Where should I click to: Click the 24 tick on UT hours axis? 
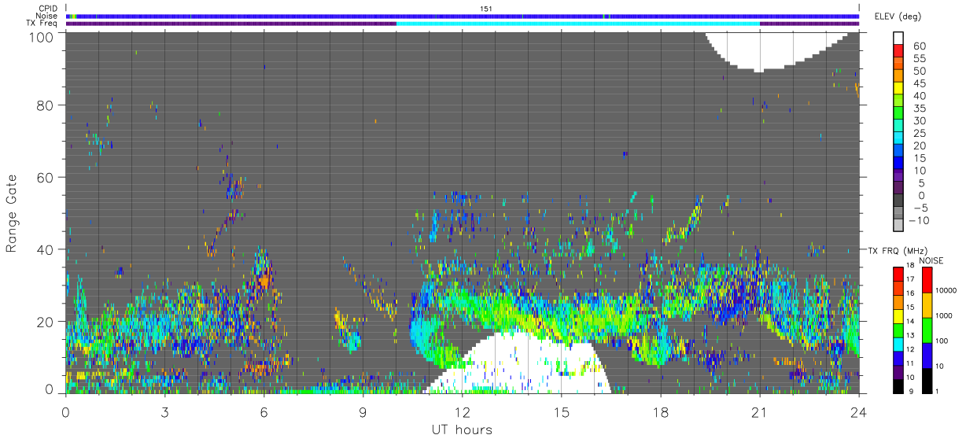(x=858, y=411)
